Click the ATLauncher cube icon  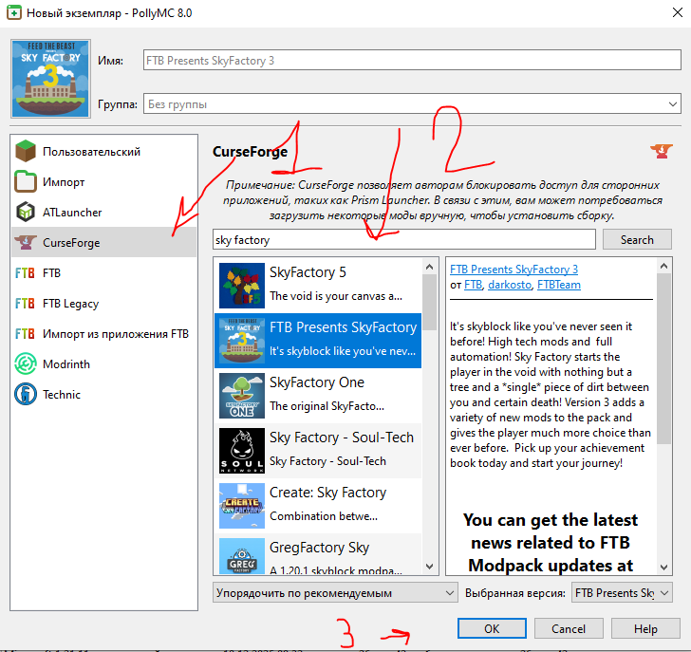point(26,212)
